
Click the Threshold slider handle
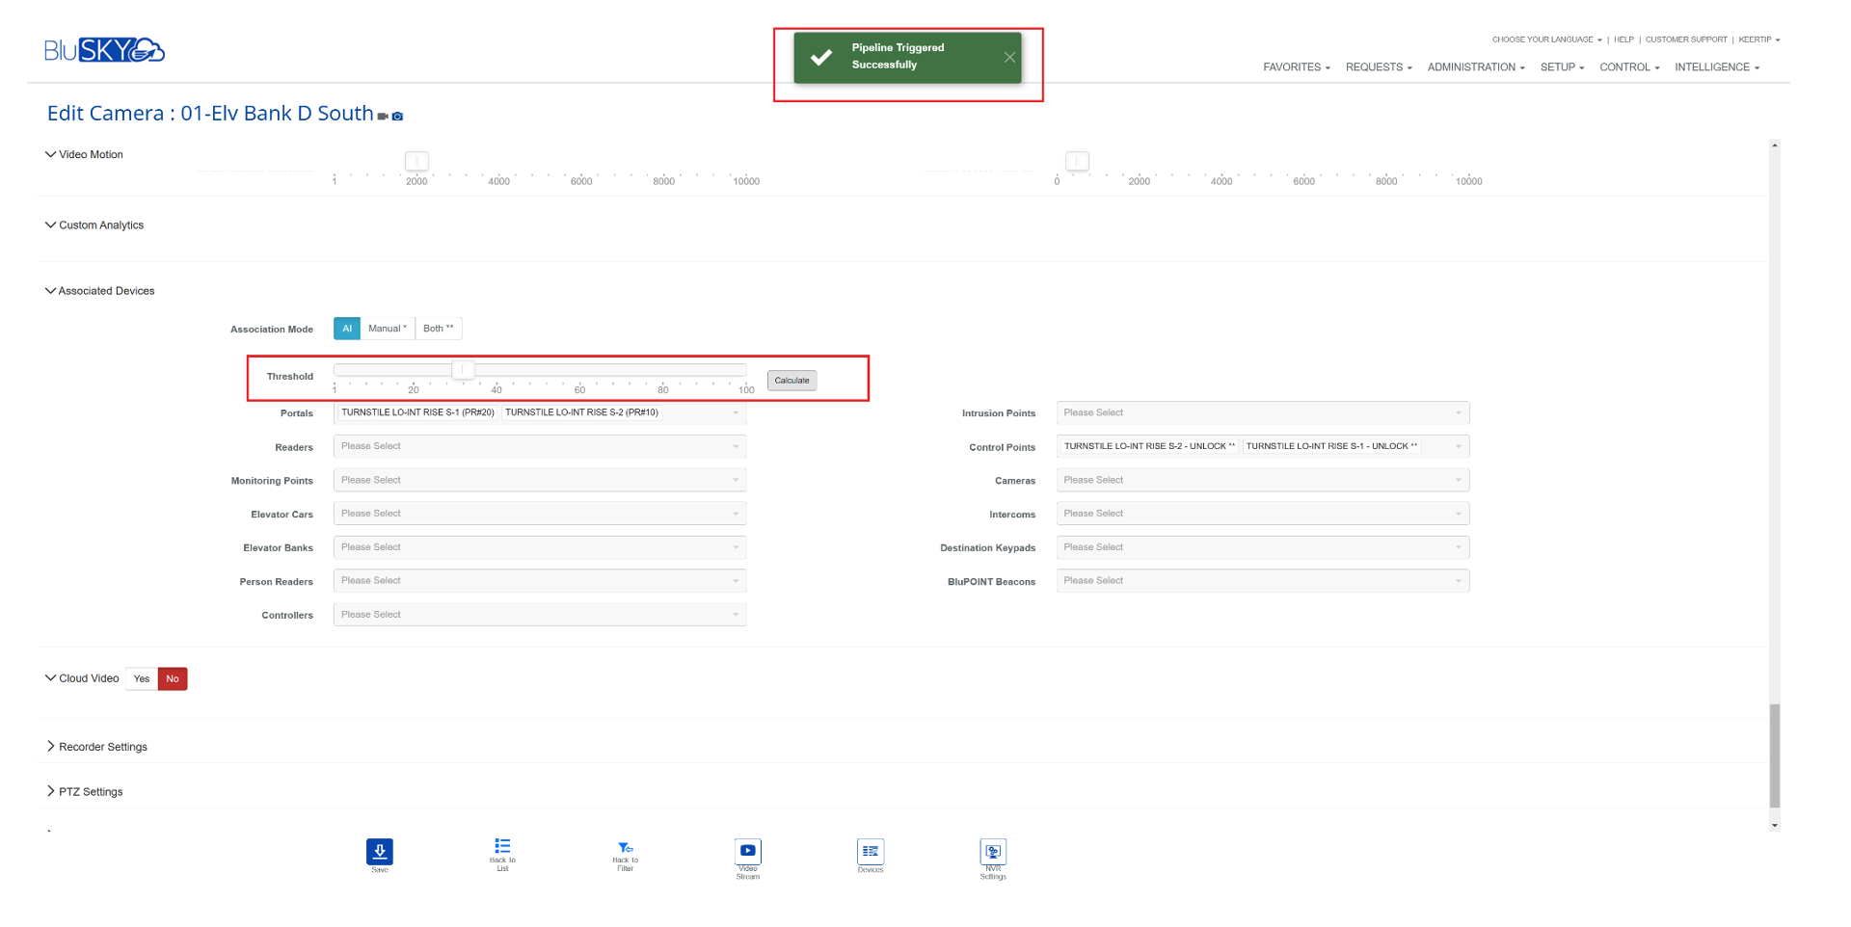pos(463,370)
